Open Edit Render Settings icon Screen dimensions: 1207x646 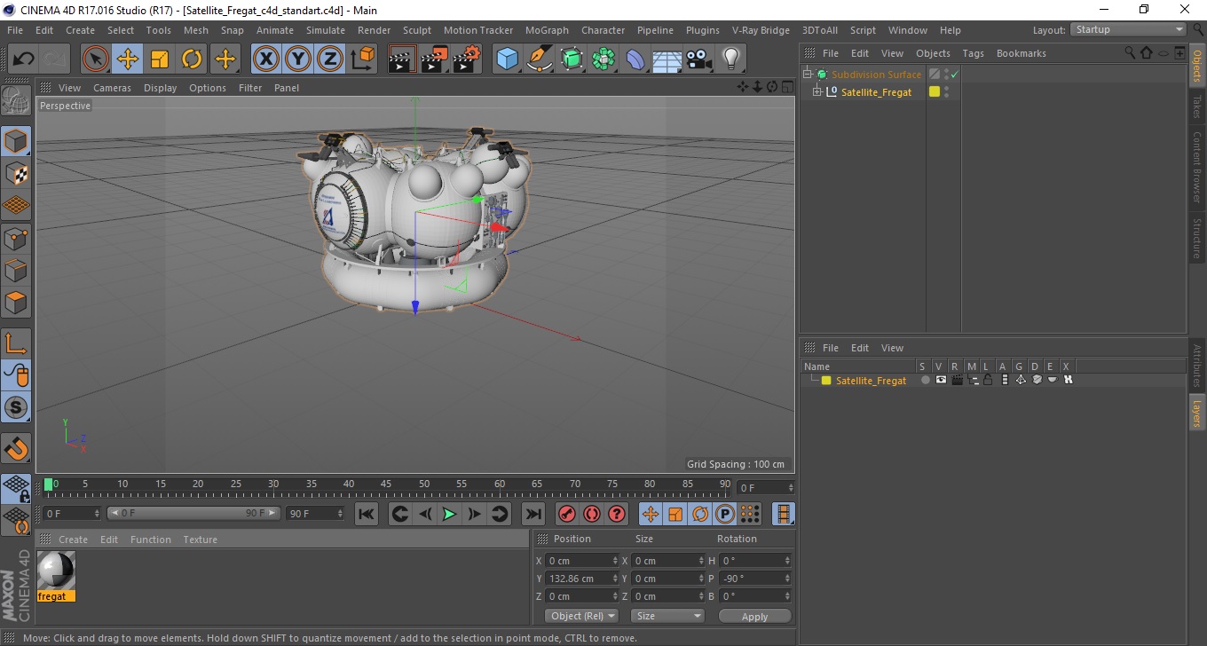(467, 59)
